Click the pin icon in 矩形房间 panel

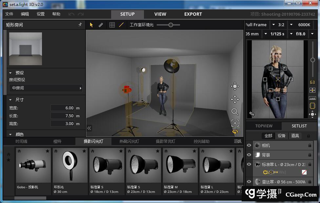(80, 25)
